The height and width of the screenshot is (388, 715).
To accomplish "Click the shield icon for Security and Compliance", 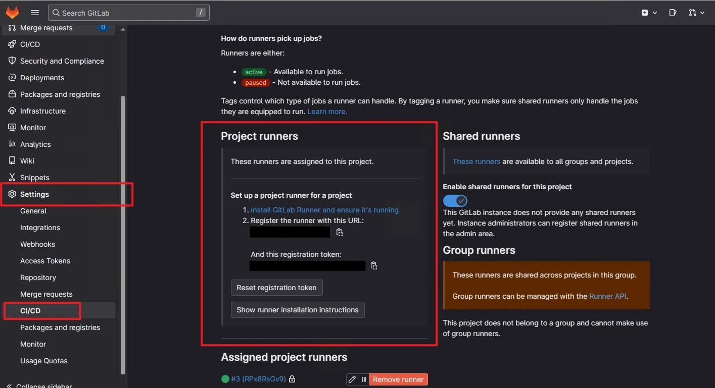I will [x=12, y=61].
